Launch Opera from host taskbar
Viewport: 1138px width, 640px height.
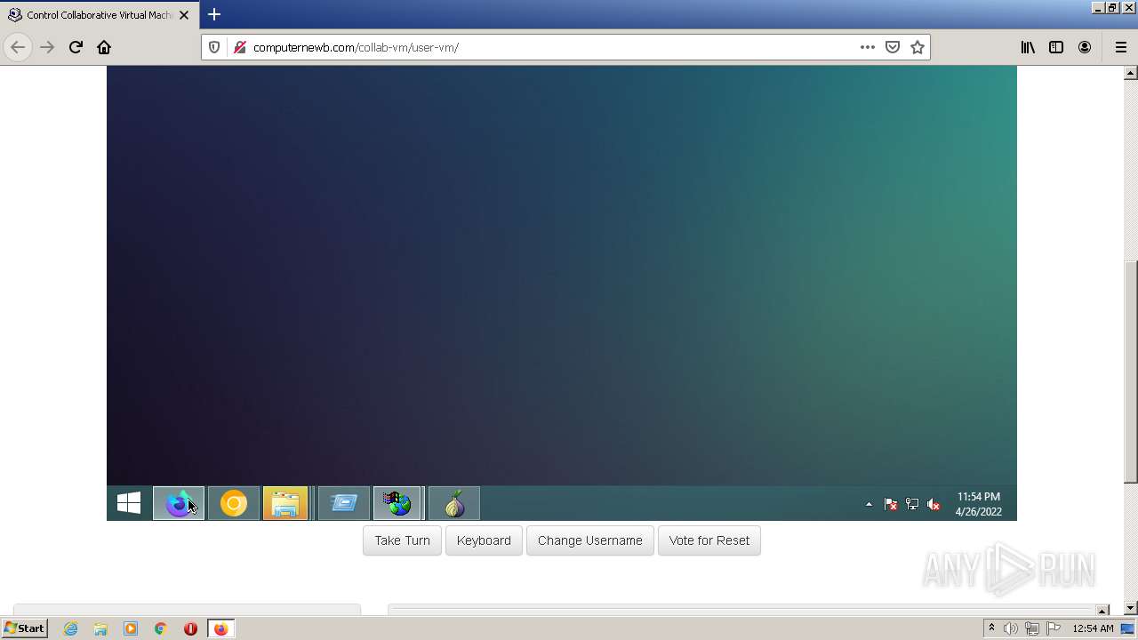tap(190, 628)
